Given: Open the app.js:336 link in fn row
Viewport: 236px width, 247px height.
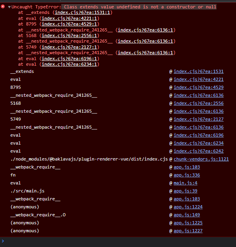Looking at the screenshot, I should point(187,175).
